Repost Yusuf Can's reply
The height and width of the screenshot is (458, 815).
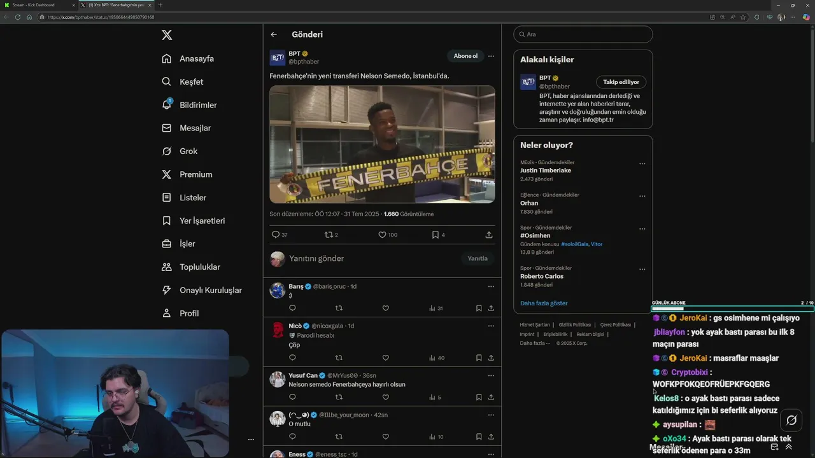click(339, 397)
